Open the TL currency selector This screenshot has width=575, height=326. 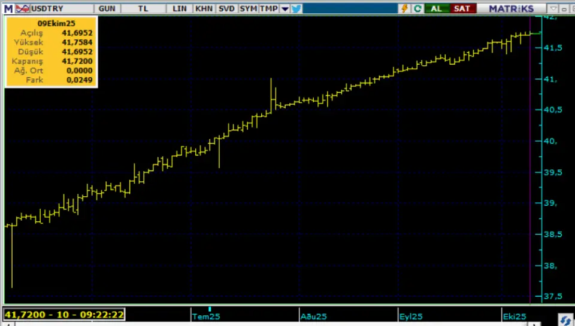(143, 8)
